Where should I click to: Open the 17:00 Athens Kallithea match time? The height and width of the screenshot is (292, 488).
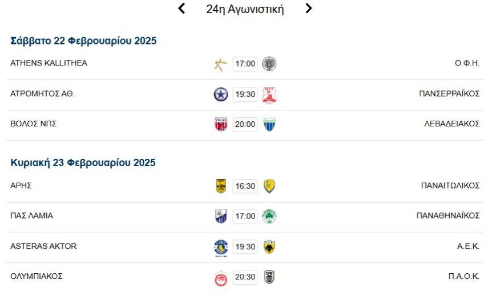click(x=245, y=64)
